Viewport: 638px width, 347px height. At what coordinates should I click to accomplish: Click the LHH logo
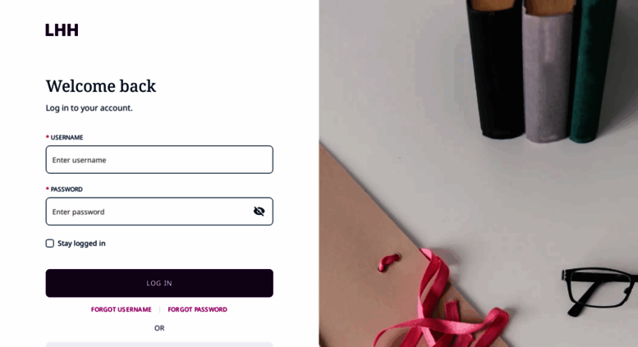(x=62, y=30)
